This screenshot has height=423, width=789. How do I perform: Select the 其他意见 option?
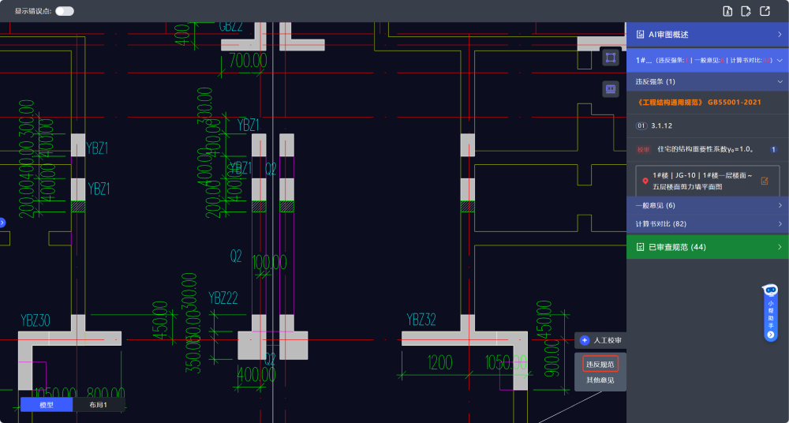point(600,380)
